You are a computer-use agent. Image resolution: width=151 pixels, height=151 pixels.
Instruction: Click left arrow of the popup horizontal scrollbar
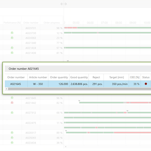click(6, 89)
